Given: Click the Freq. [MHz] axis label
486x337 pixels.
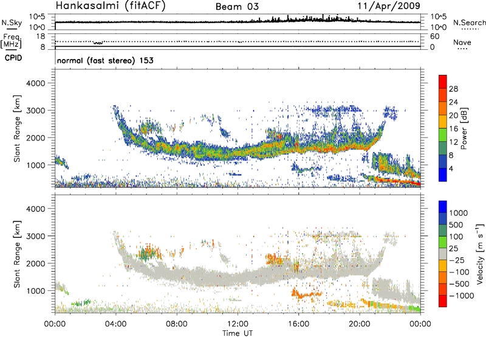Looking at the screenshot, I should [x=11, y=41].
